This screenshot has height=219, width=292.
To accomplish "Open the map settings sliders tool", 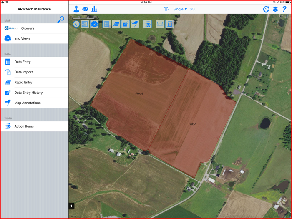I will pos(85,24).
